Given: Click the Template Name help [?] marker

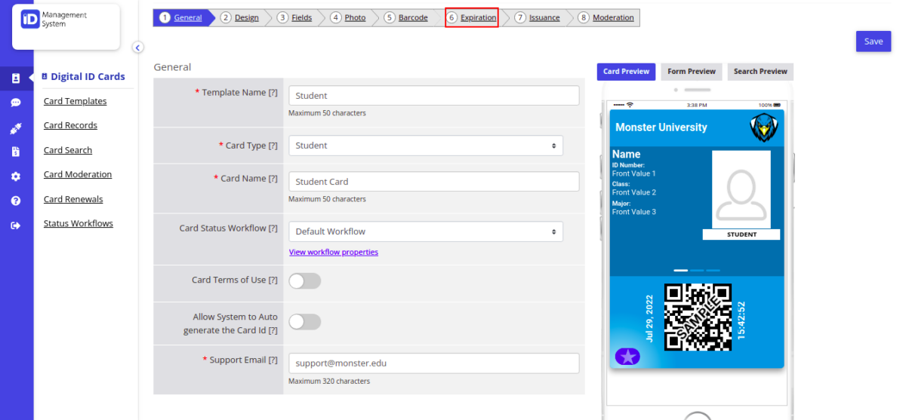Looking at the screenshot, I should [273, 93].
